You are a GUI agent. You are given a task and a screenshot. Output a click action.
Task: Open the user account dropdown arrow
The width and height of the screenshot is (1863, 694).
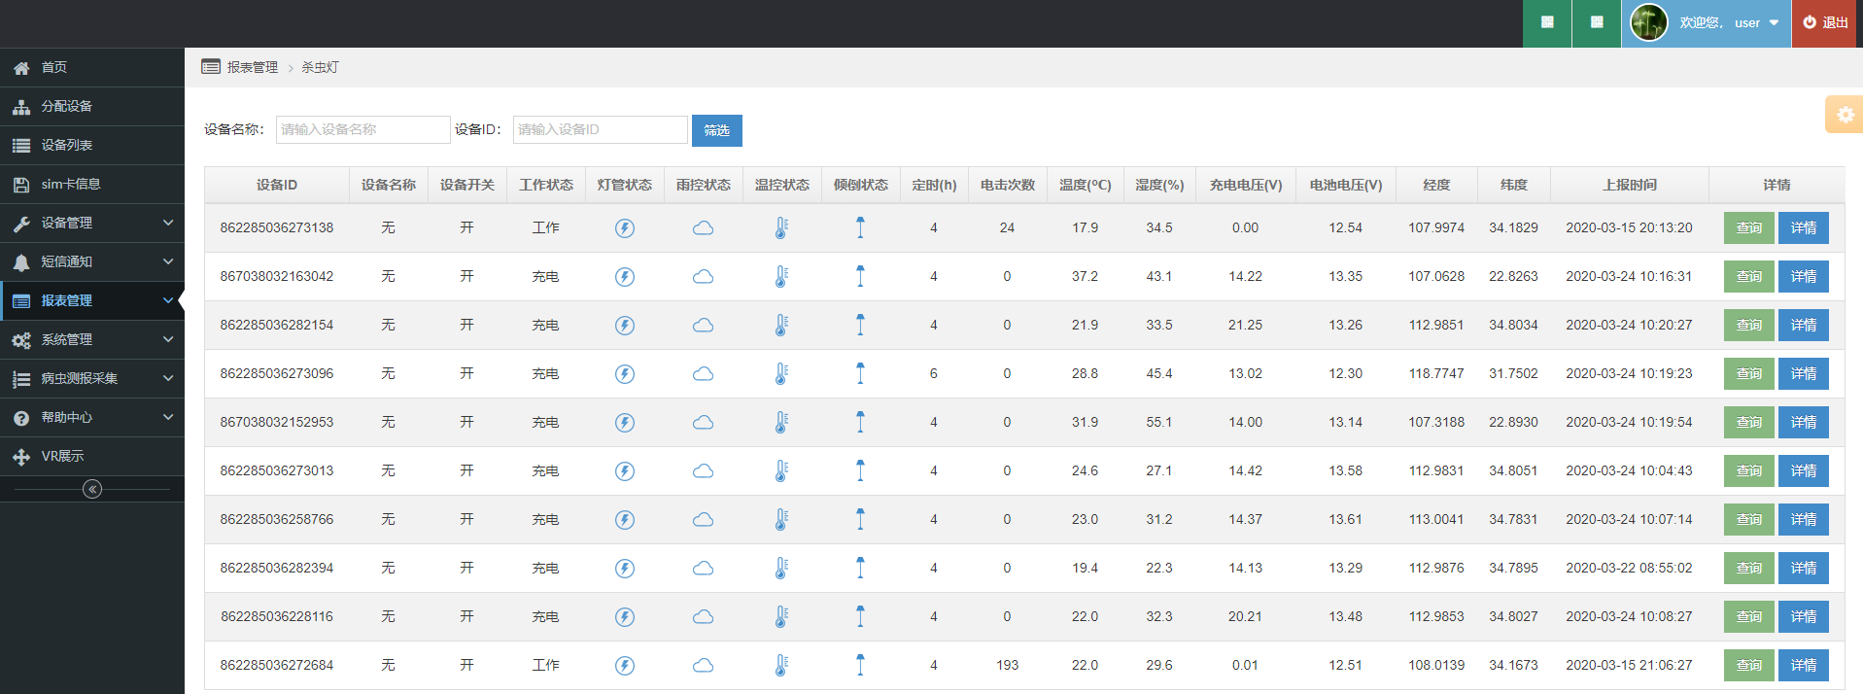1774,23
